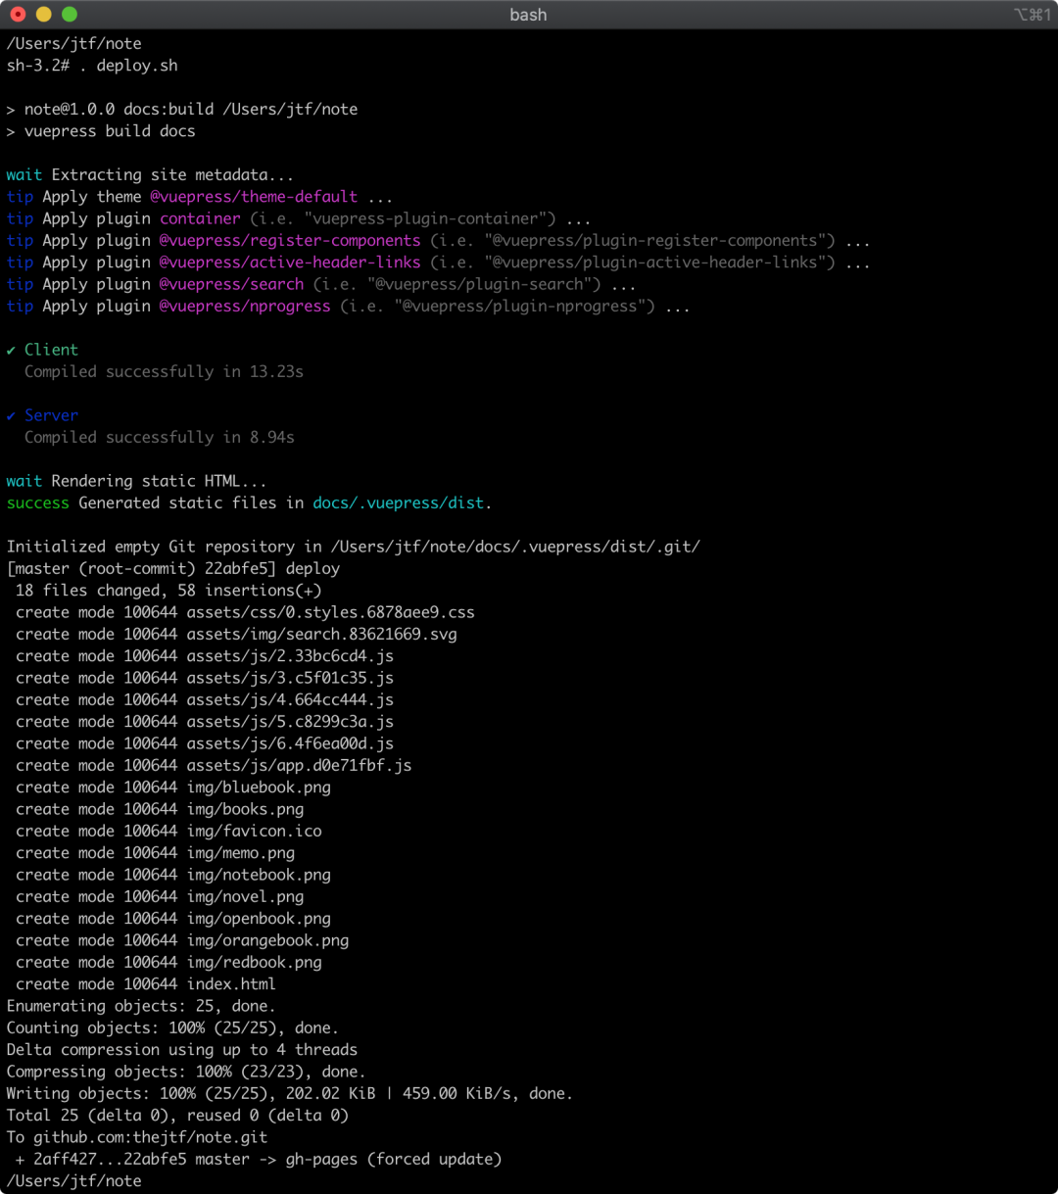Screen dimensions: 1058x1194
Task: Click 'vuepress build docs' line
Action: click(110, 131)
